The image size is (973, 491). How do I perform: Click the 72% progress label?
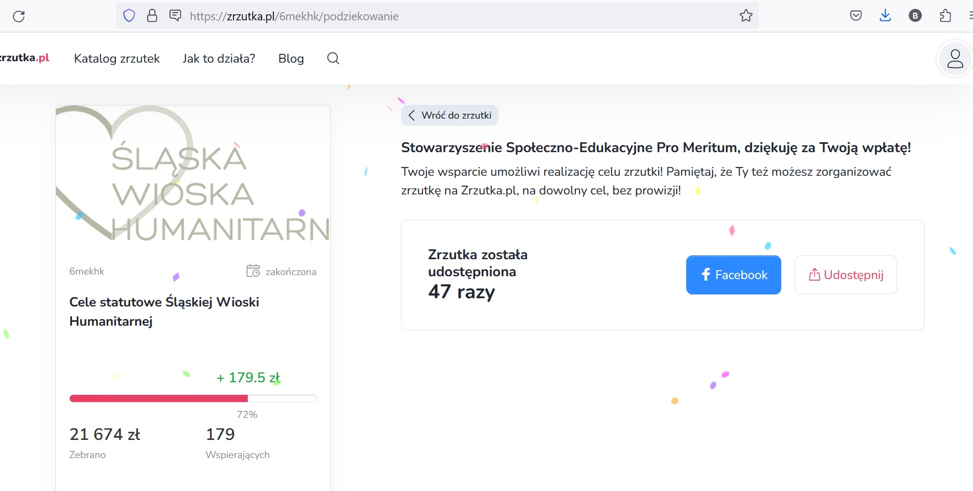[247, 415]
